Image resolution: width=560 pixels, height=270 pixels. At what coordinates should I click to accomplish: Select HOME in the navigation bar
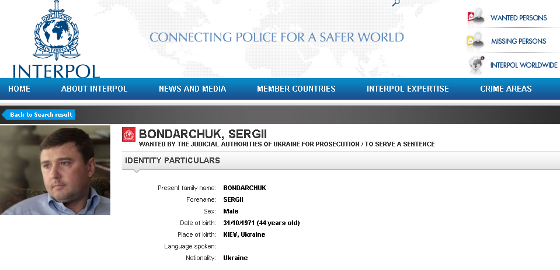click(19, 89)
